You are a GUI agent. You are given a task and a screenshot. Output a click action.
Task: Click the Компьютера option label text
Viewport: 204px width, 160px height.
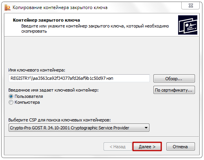click(x=27, y=102)
